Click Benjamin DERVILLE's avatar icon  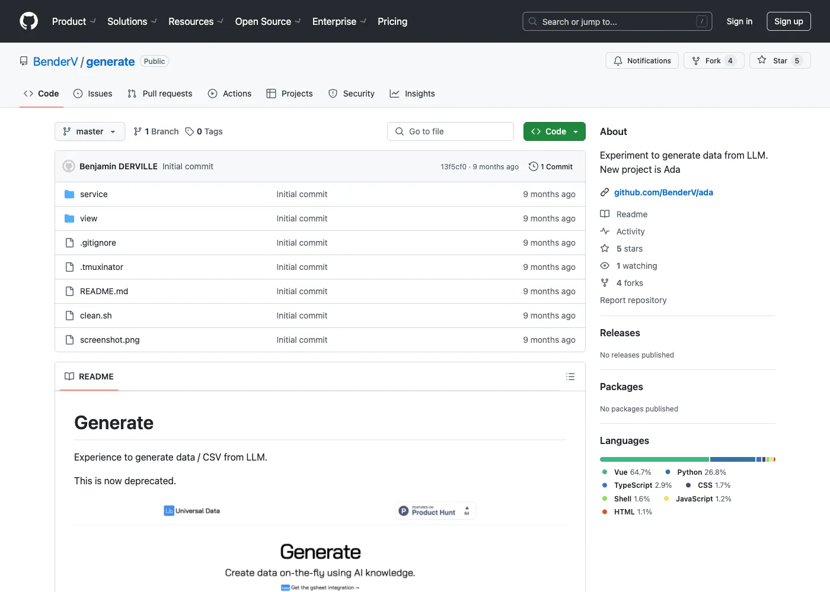69,166
